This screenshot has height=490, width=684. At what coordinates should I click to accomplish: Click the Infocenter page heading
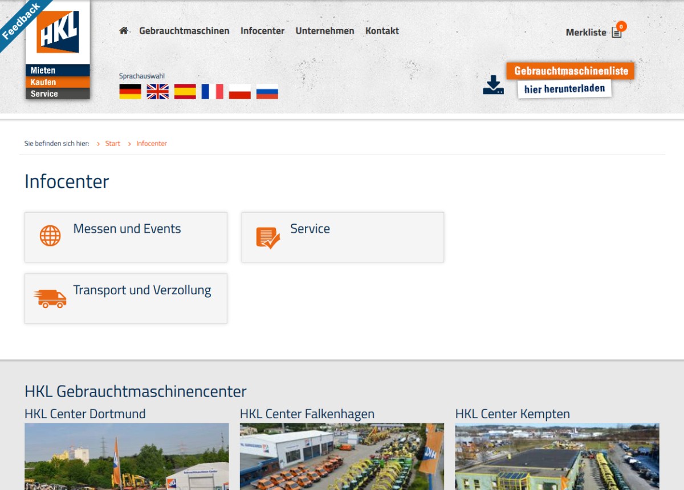tap(67, 181)
